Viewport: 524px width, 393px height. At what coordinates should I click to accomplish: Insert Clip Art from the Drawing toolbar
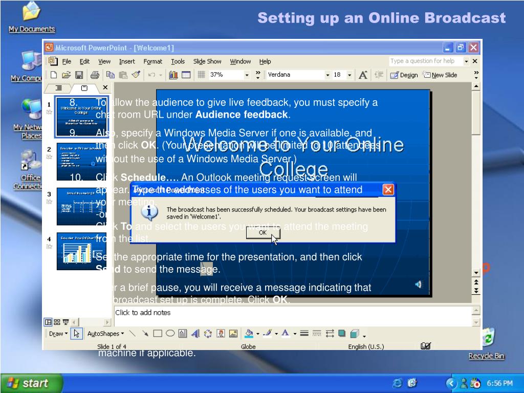tap(221, 333)
